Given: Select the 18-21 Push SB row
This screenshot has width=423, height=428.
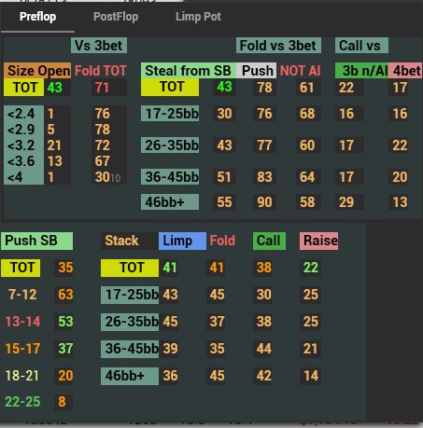Looking at the screenshot, I should [22, 376].
